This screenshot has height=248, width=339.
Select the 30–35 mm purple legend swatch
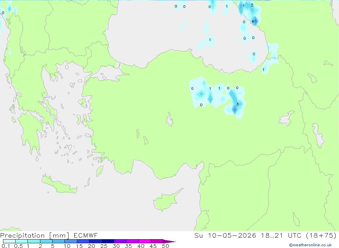120,241
